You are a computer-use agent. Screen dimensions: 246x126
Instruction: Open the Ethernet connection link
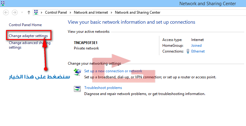[x=198, y=51]
